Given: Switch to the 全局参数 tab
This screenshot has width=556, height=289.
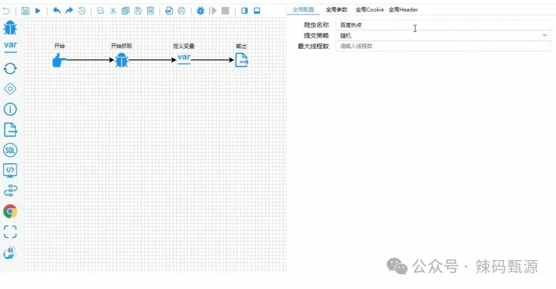Looking at the screenshot, I should click(x=337, y=10).
